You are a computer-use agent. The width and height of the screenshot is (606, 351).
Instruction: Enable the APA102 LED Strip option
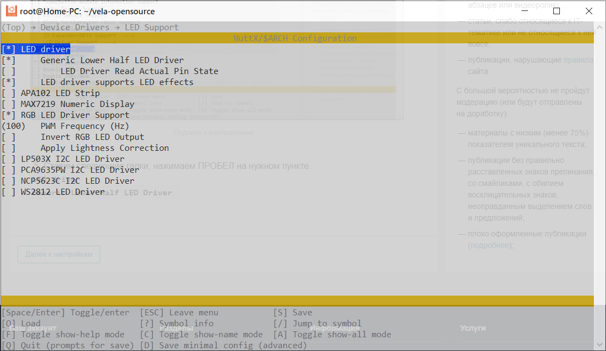pos(8,93)
